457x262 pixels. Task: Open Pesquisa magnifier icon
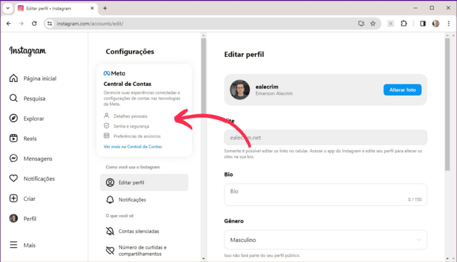[x=13, y=98]
